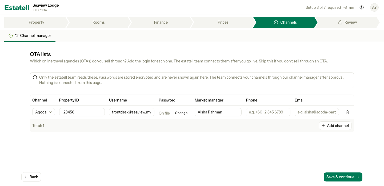This screenshot has width=384, height=186.
Task: Open the locked Review step
Action: 347,22
